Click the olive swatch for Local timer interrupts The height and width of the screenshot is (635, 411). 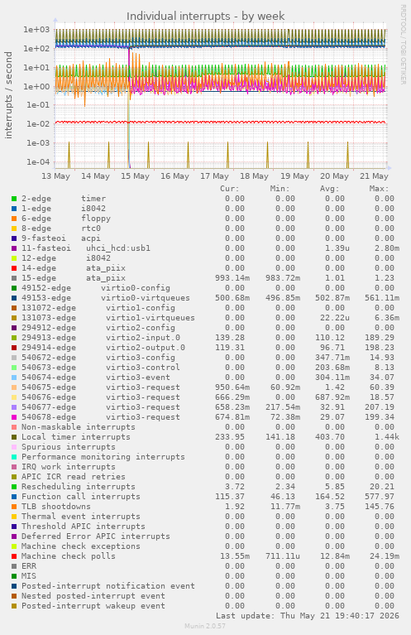pos(14,437)
